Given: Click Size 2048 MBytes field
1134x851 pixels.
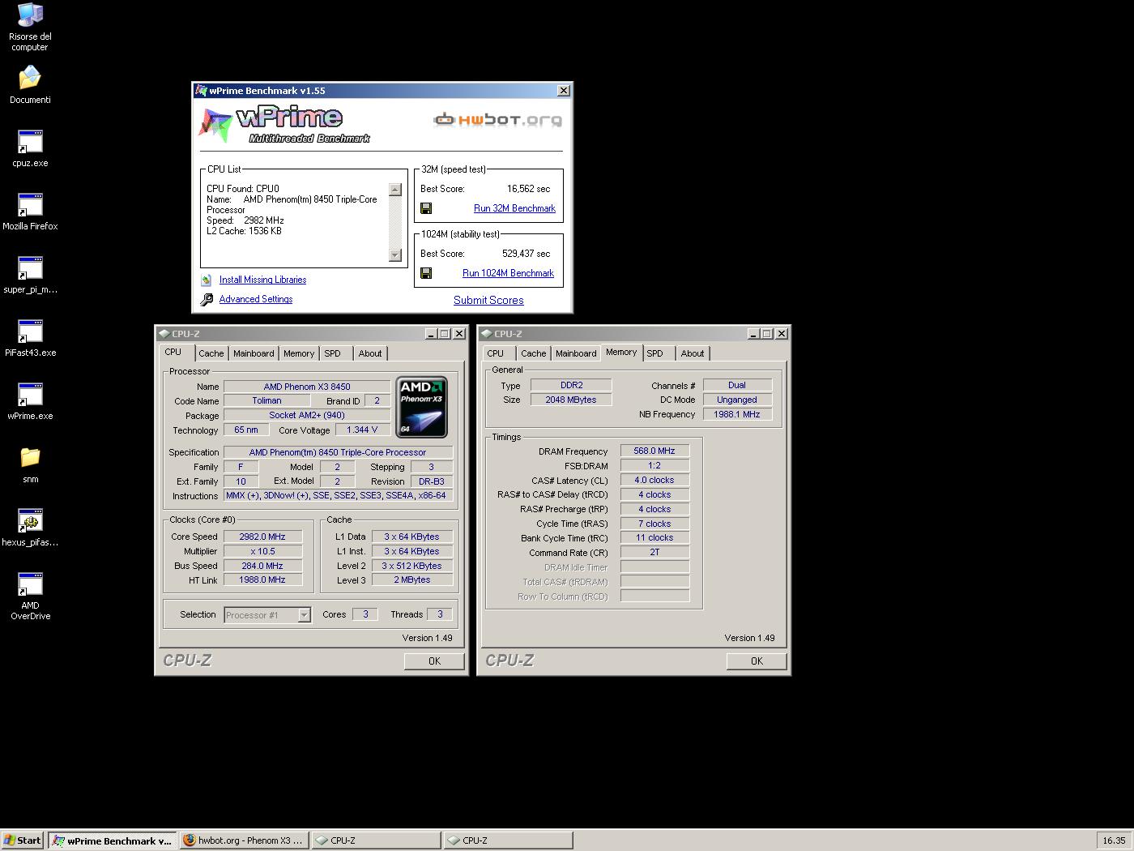Looking at the screenshot, I should [571, 400].
